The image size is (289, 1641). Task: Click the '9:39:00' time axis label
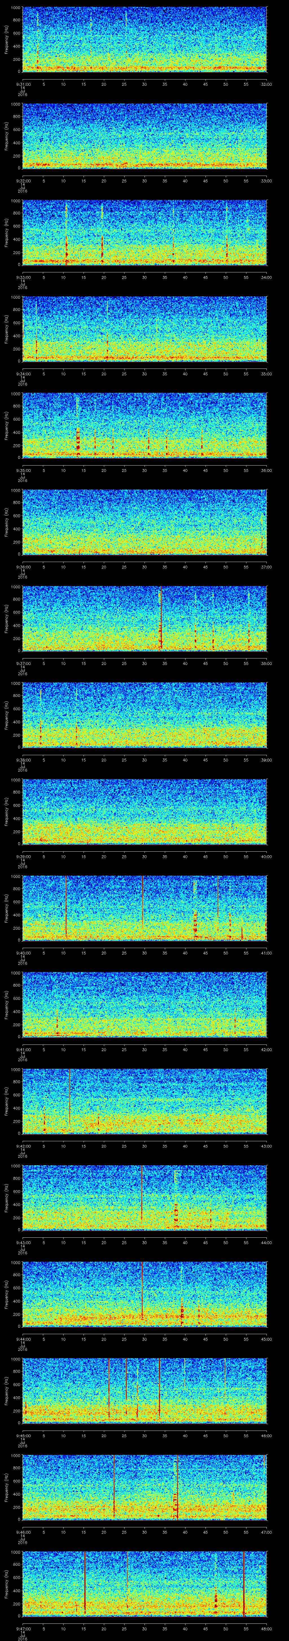(x=23, y=856)
